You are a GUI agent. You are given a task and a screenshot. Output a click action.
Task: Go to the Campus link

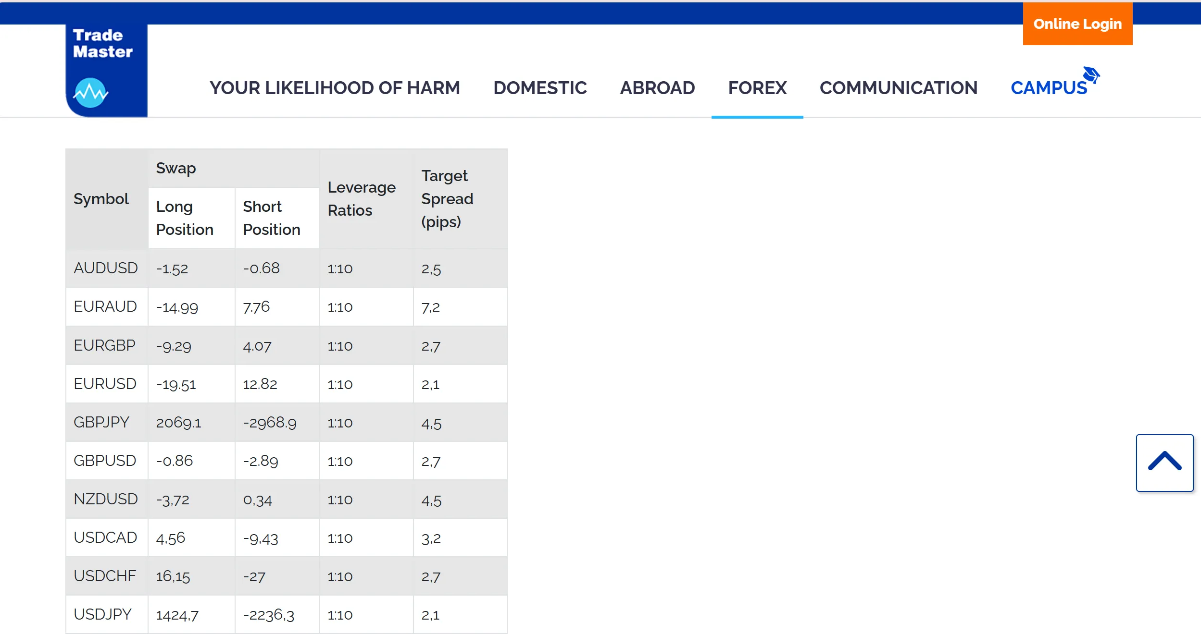[x=1049, y=88]
